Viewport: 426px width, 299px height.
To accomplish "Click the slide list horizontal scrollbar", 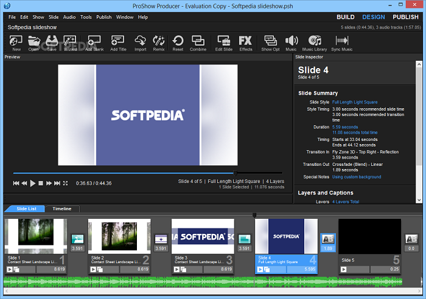I will pyautogui.click(x=213, y=291).
